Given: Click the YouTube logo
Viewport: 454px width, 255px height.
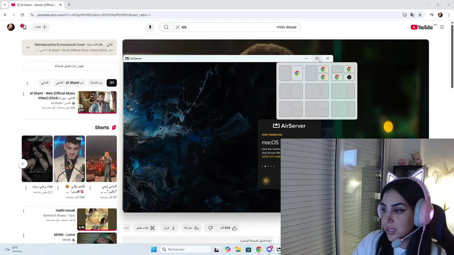Looking at the screenshot, I should pyautogui.click(x=422, y=27).
